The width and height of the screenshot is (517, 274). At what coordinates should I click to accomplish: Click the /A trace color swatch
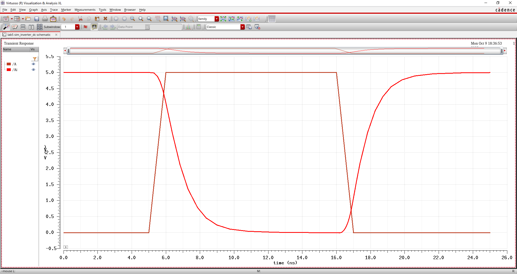9,64
